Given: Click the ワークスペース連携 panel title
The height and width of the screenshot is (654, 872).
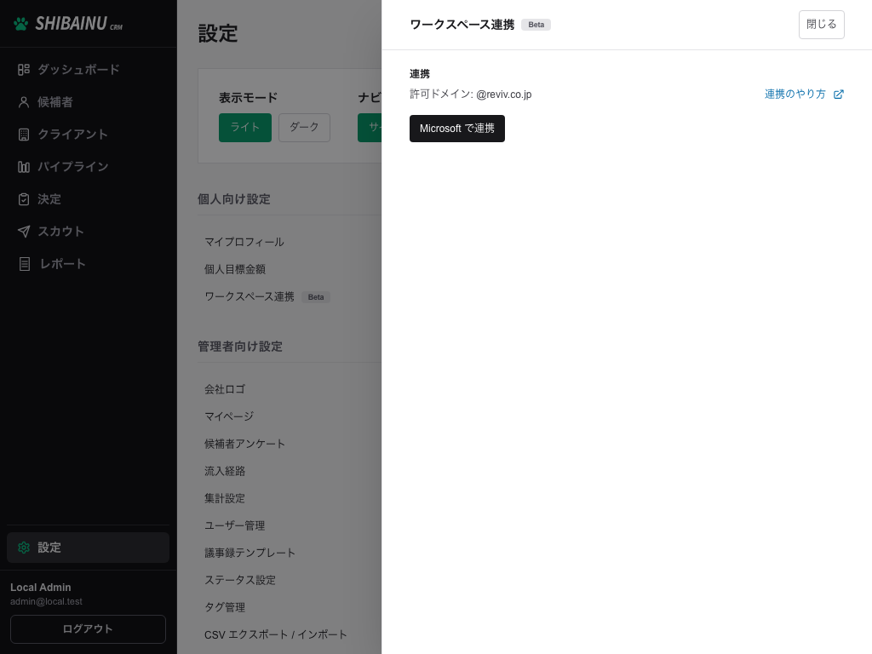Looking at the screenshot, I should coord(462,25).
